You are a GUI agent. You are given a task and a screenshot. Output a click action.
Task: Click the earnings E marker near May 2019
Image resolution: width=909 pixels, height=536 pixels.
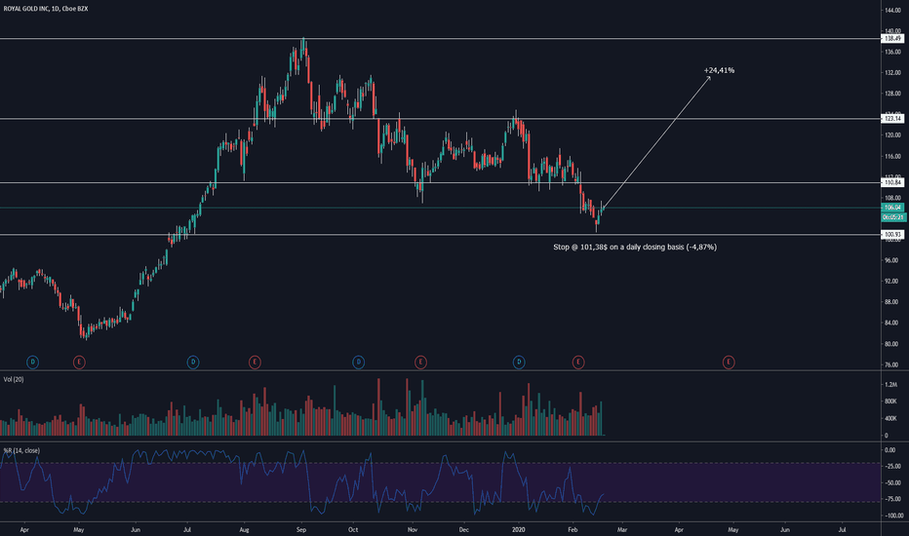(x=79, y=363)
